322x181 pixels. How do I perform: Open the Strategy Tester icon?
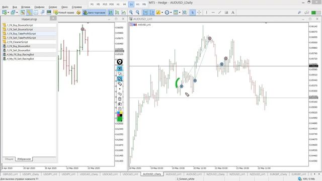(49, 13)
